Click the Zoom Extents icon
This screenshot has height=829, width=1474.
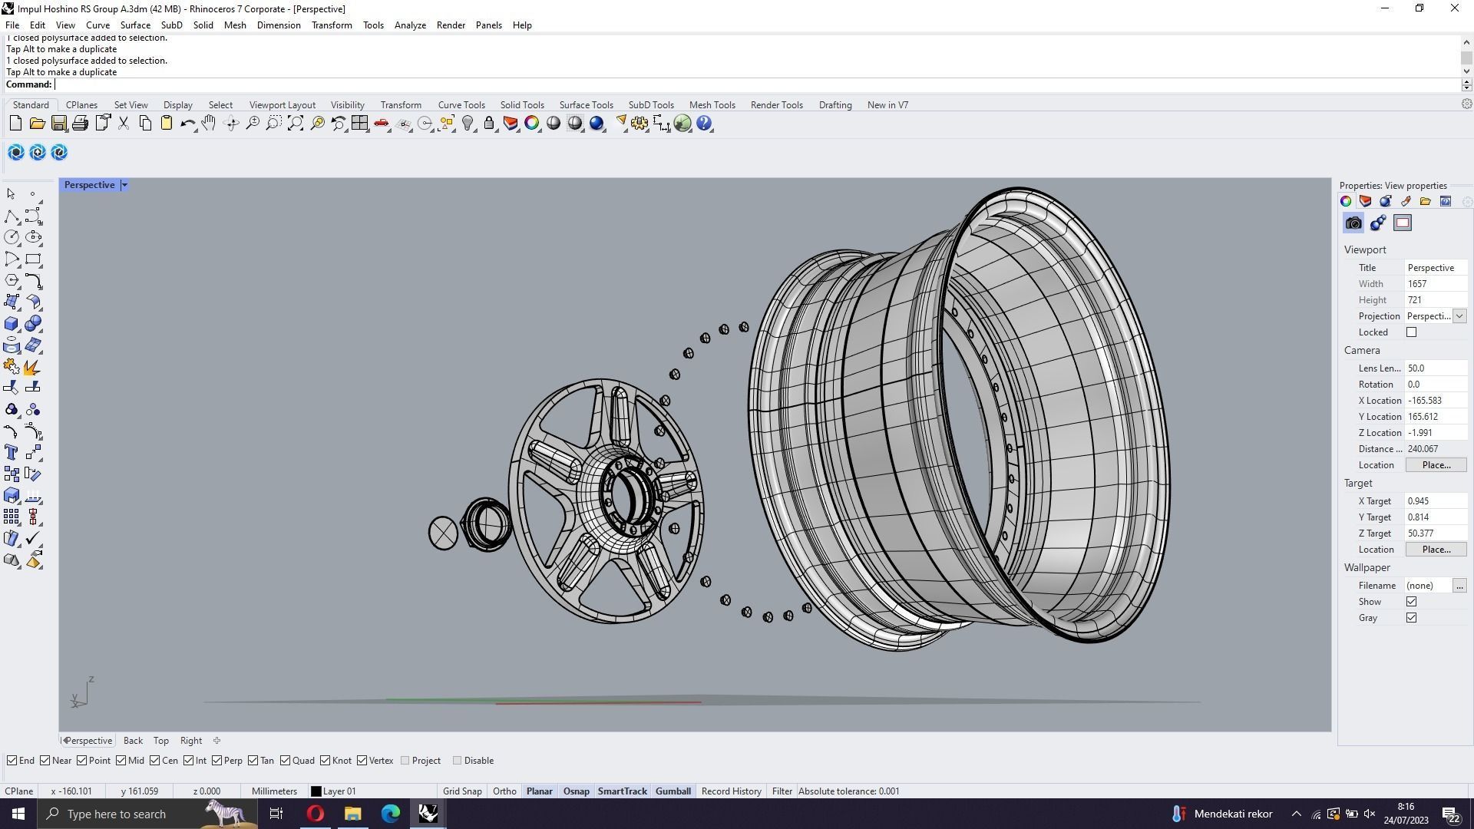coord(296,124)
